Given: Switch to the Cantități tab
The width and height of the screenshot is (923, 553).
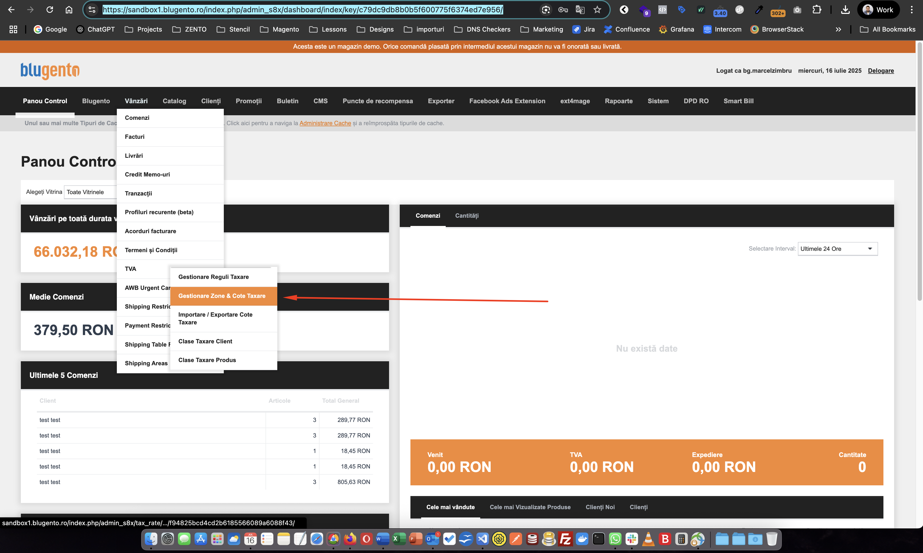Looking at the screenshot, I should (467, 215).
